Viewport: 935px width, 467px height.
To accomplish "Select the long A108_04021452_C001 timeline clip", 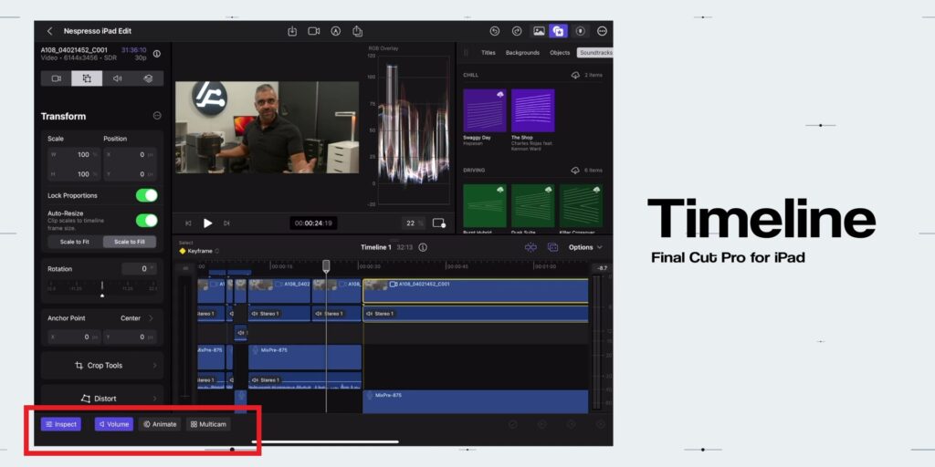I will tap(475, 291).
